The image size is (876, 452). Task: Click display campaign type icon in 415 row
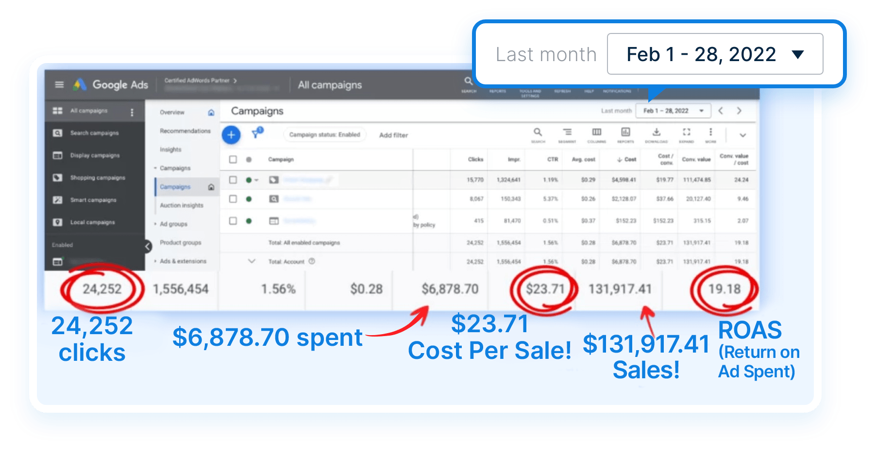274,221
